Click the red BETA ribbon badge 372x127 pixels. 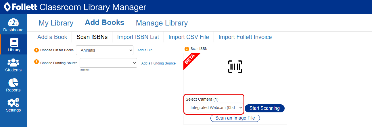click(190, 60)
